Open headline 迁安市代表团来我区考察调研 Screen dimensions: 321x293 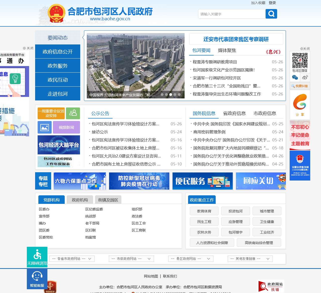tap(236, 39)
